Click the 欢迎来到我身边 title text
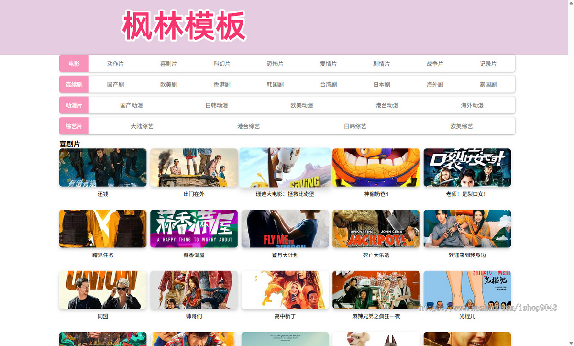The width and height of the screenshot is (574, 346). click(x=467, y=256)
